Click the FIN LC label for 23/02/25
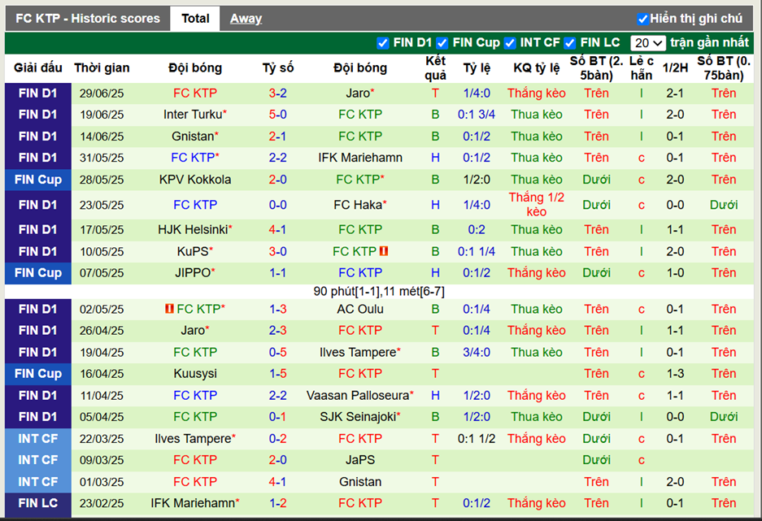This screenshot has width=762, height=521. (38, 503)
